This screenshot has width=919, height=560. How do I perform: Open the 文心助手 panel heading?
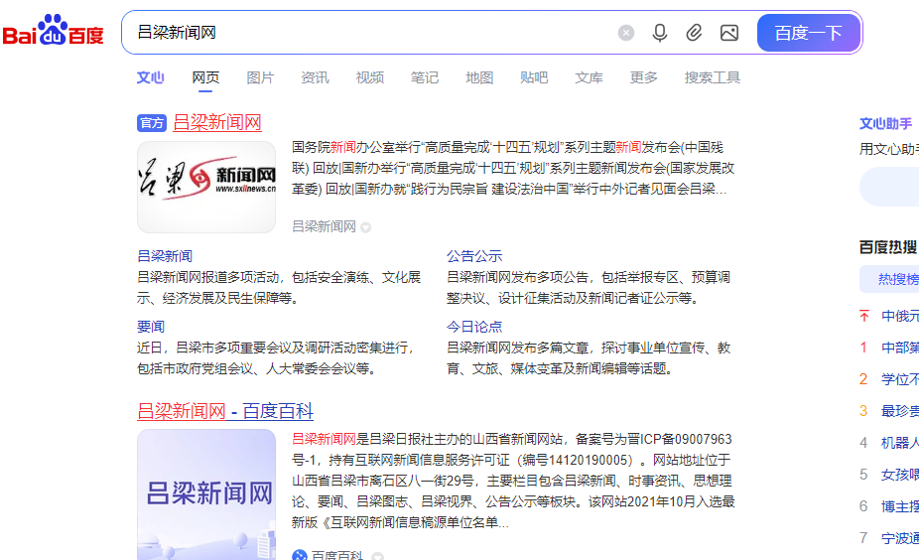point(885,124)
